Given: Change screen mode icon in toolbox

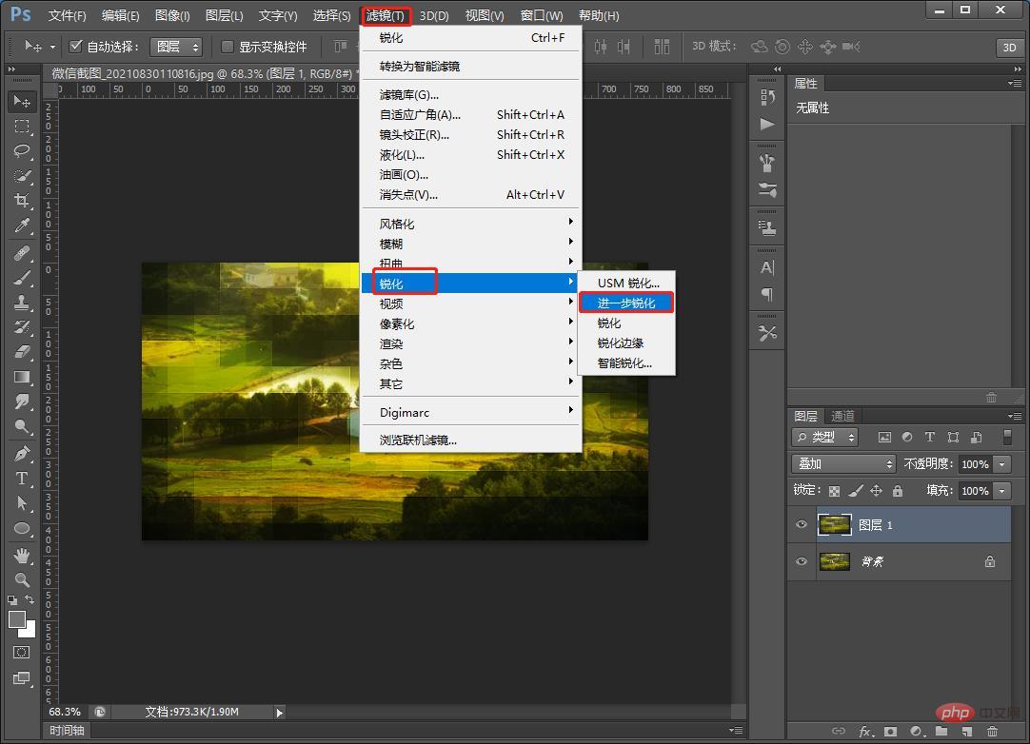Looking at the screenshot, I should click(x=22, y=677).
